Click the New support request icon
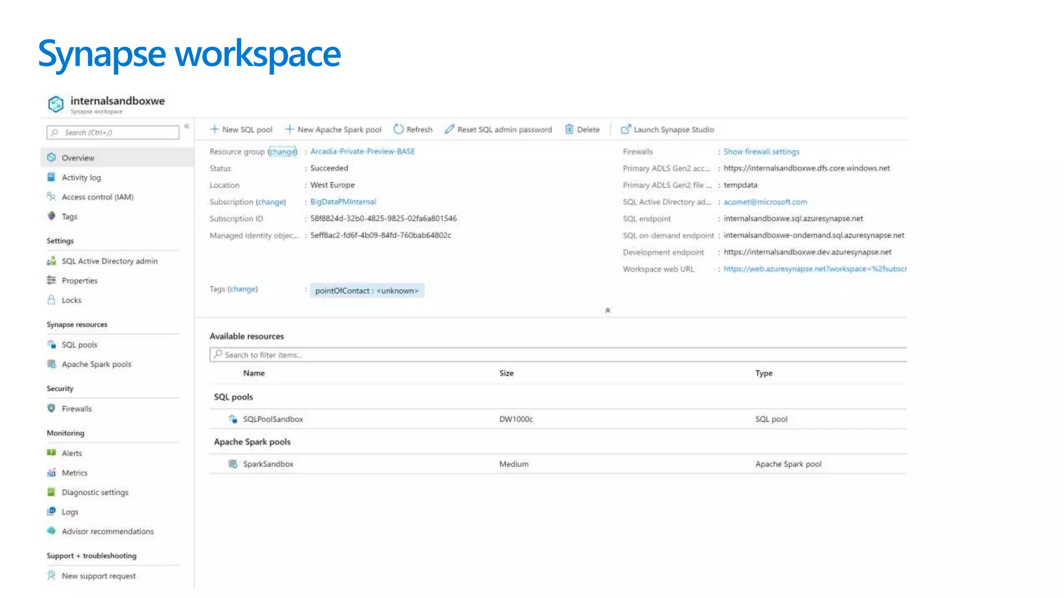1064x598 pixels. click(51, 575)
